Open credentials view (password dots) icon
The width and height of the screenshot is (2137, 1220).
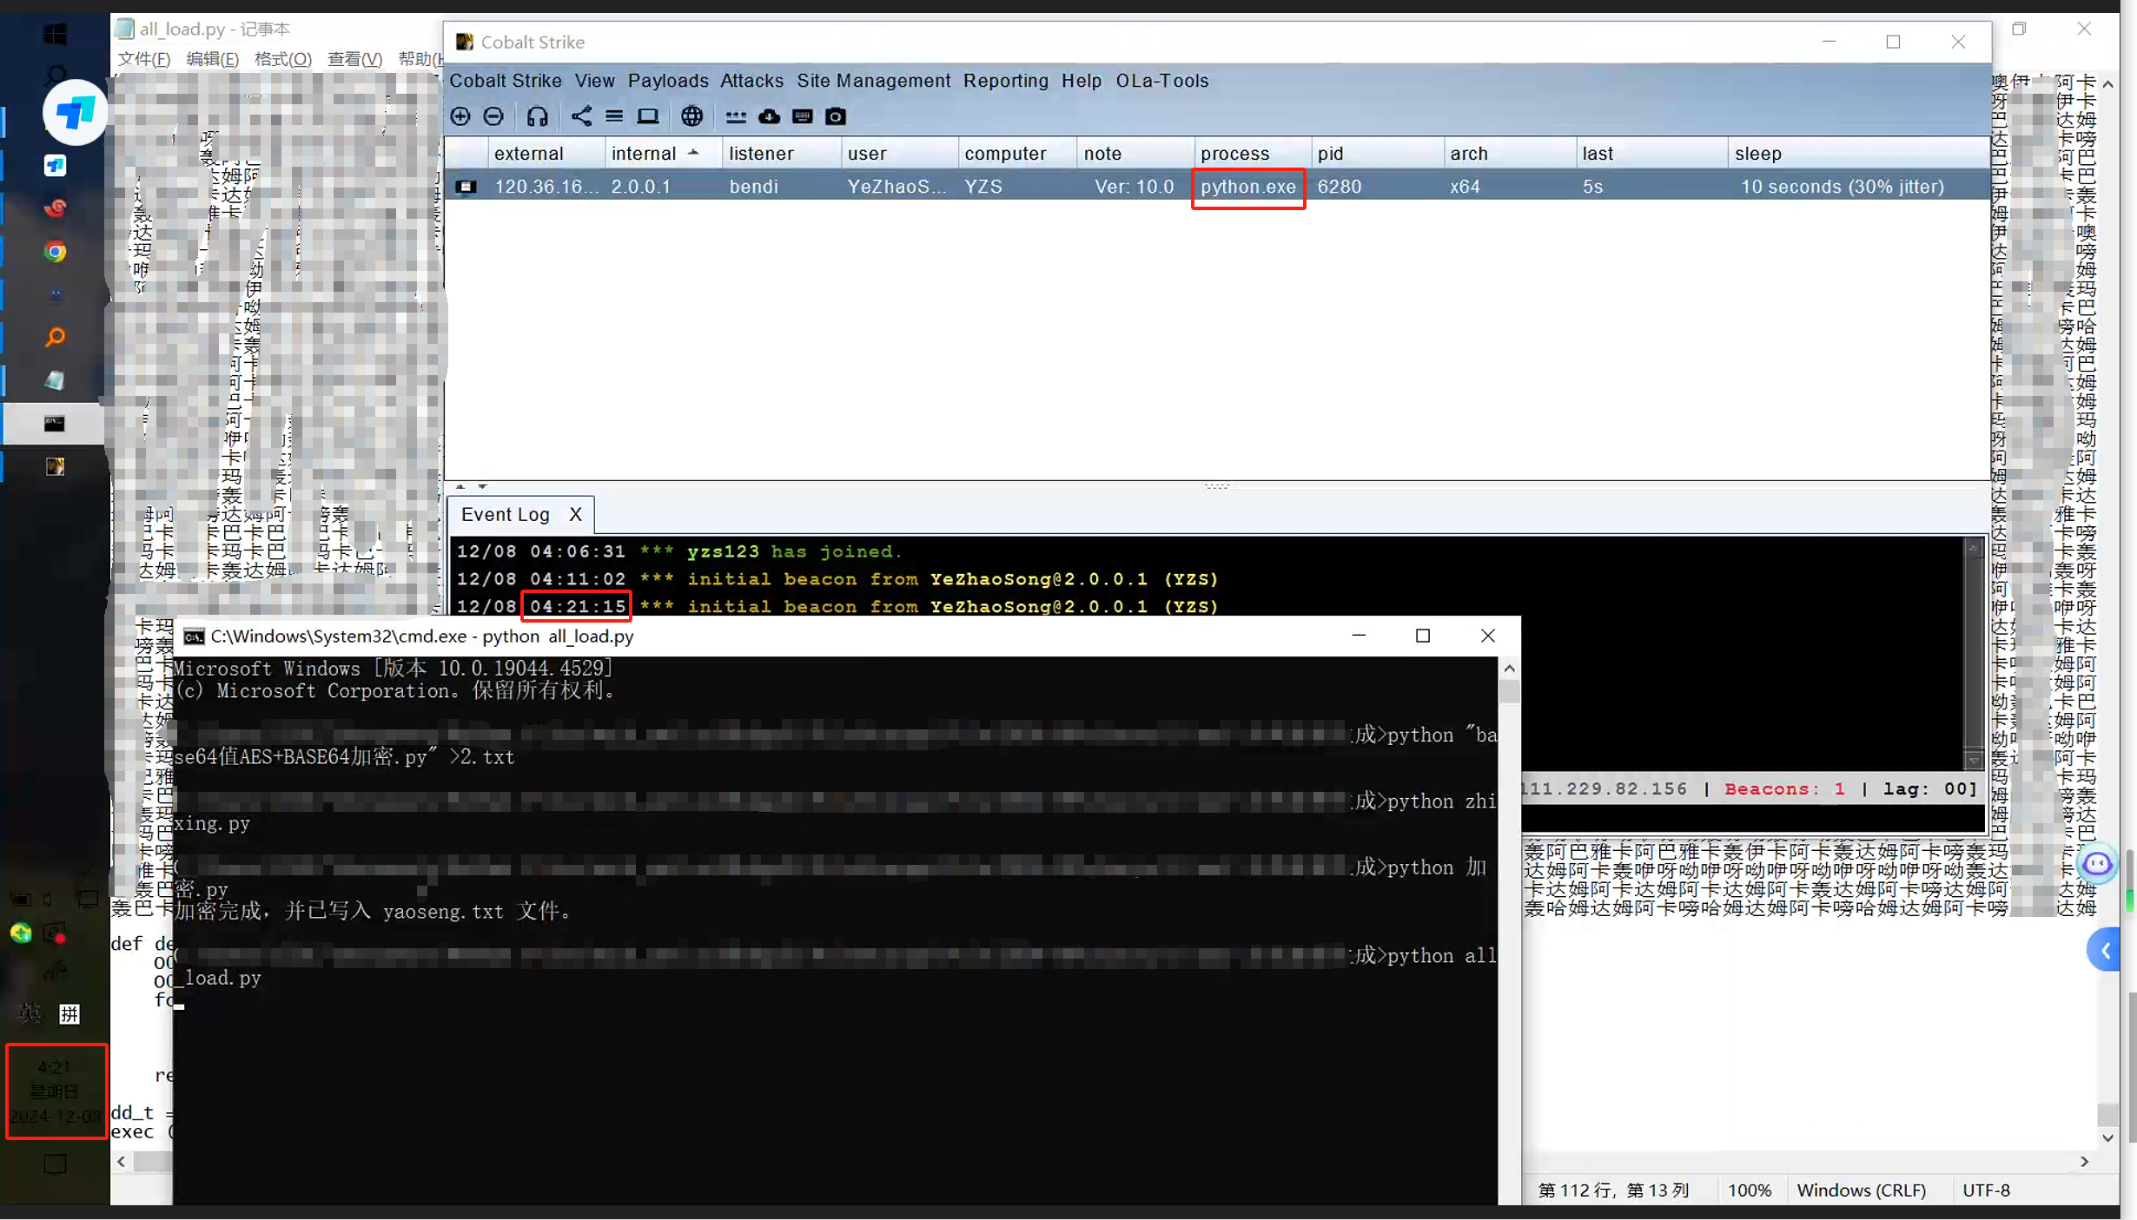tap(736, 116)
